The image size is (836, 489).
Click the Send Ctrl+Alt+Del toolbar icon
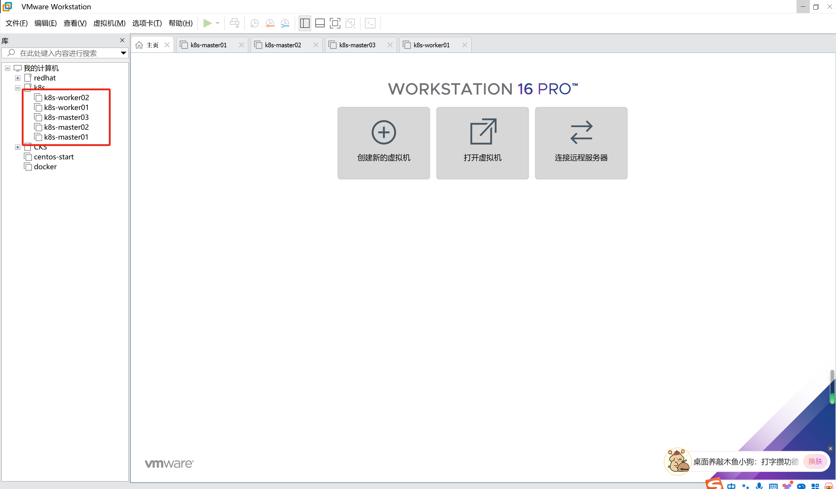[x=235, y=23]
